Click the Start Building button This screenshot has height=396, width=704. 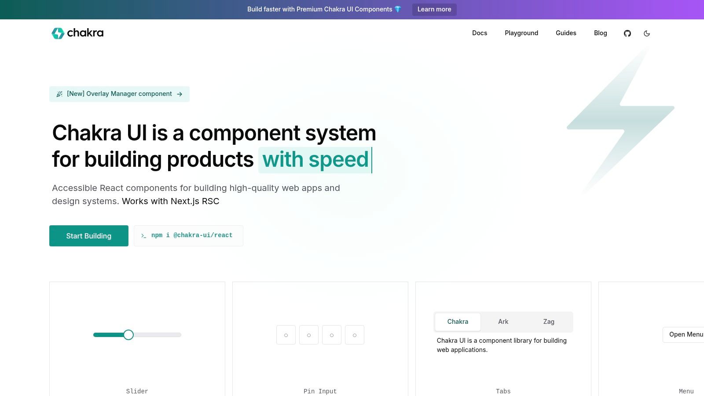pyautogui.click(x=89, y=236)
